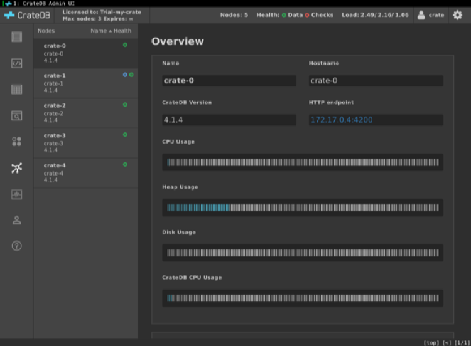Screen dimensions: 471x346
Task: Sort node list by Health
Action: tap(122, 31)
